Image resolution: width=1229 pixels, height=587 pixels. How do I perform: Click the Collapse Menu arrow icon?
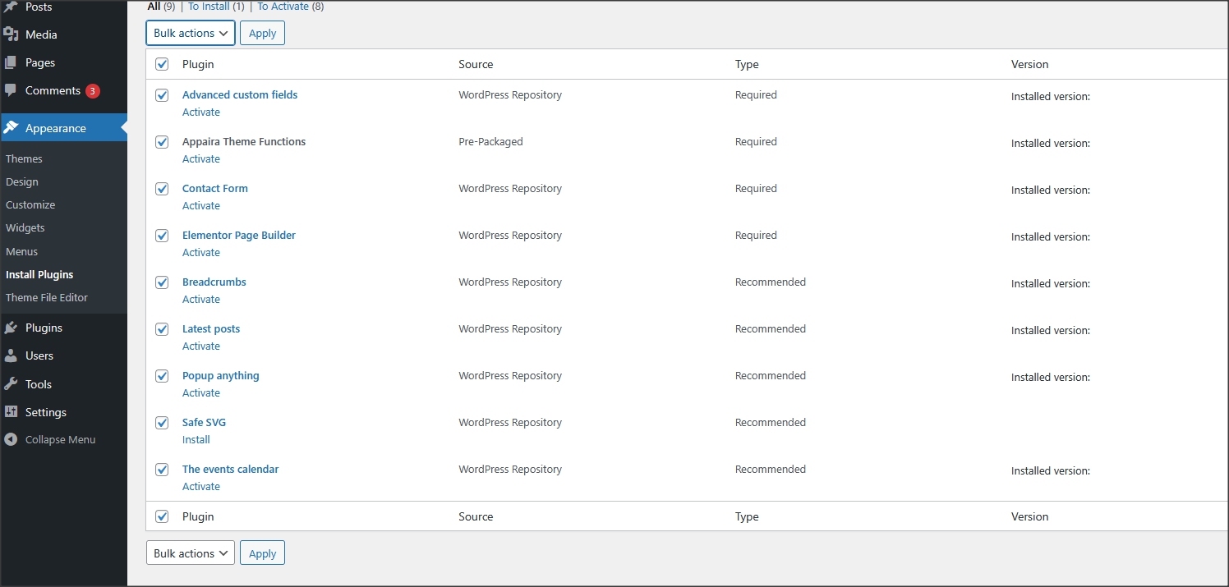pyautogui.click(x=11, y=439)
